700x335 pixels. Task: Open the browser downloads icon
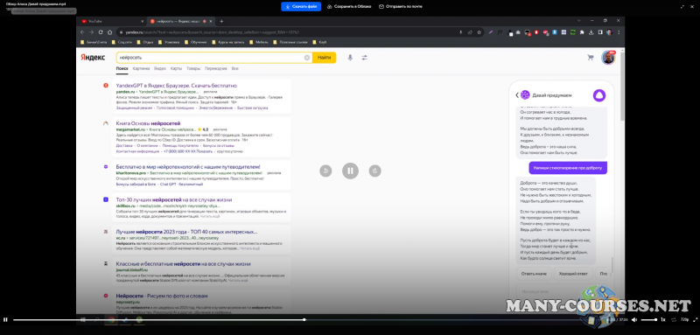point(591,32)
